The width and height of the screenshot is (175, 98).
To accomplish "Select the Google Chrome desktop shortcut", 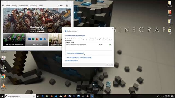I will coord(4,78).
